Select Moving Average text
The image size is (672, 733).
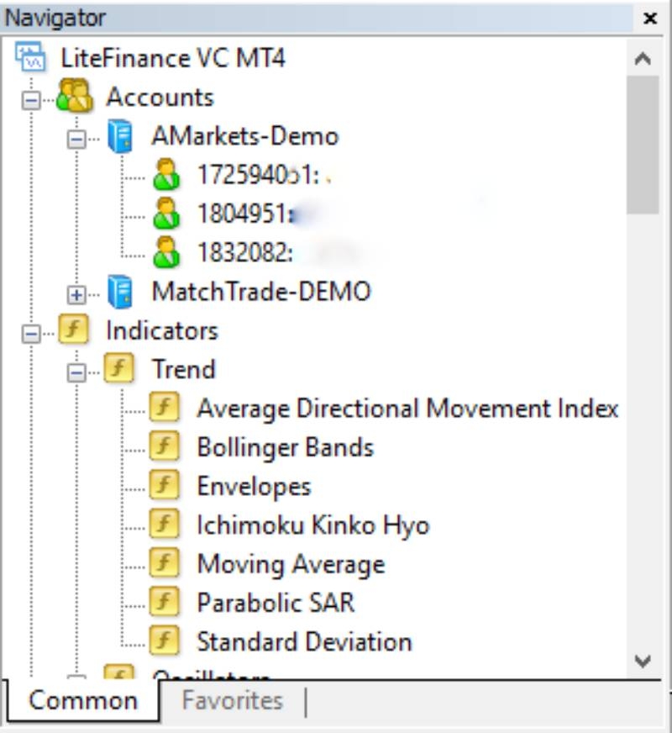click(291, 564)
